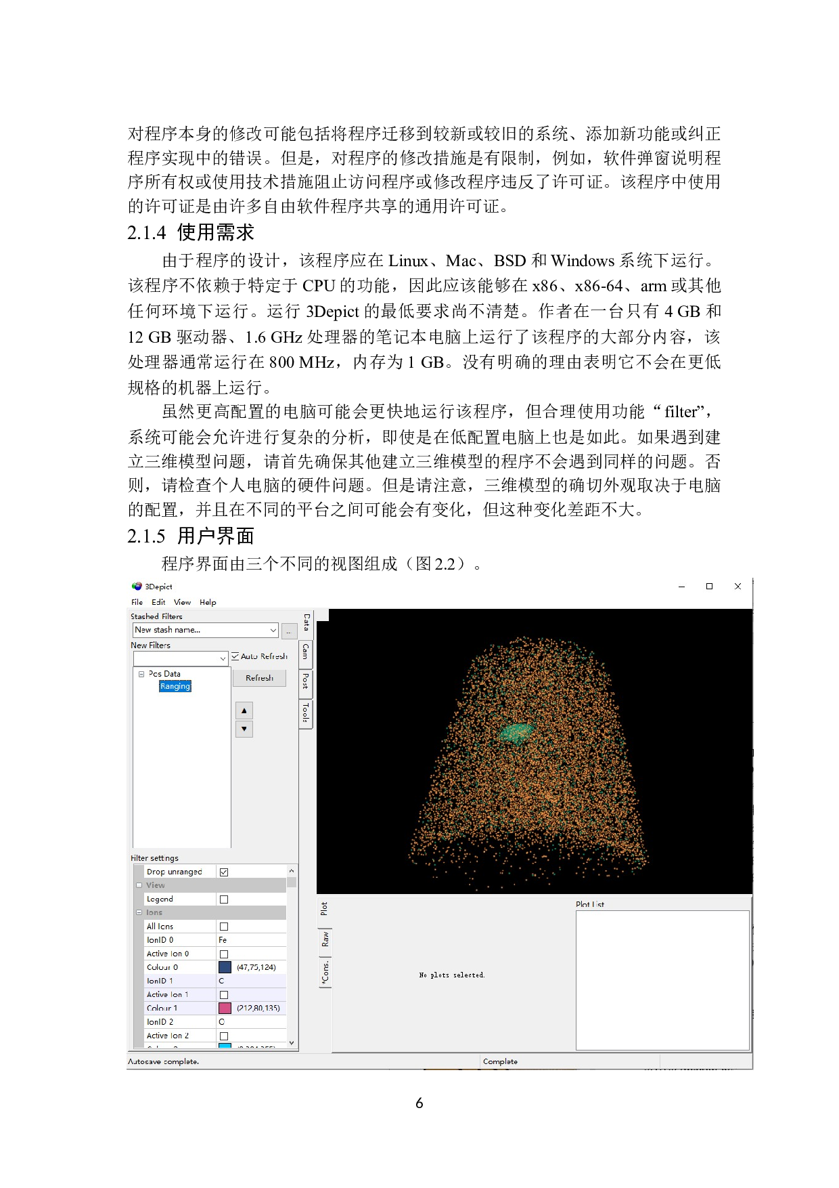The width and height of the screenshot is (839, 1188).
Task: Open the New Filters dropdown list
Action: 223,658
